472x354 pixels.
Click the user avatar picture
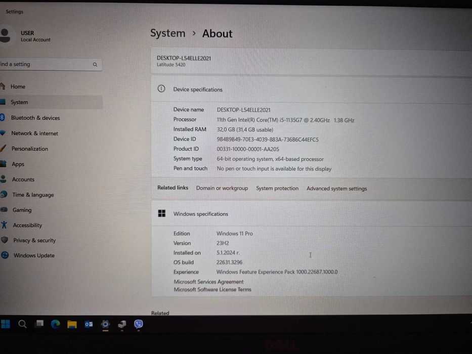[5, 35]
